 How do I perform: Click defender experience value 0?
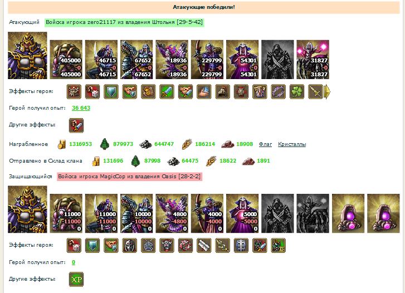click(x=74, y=262)
